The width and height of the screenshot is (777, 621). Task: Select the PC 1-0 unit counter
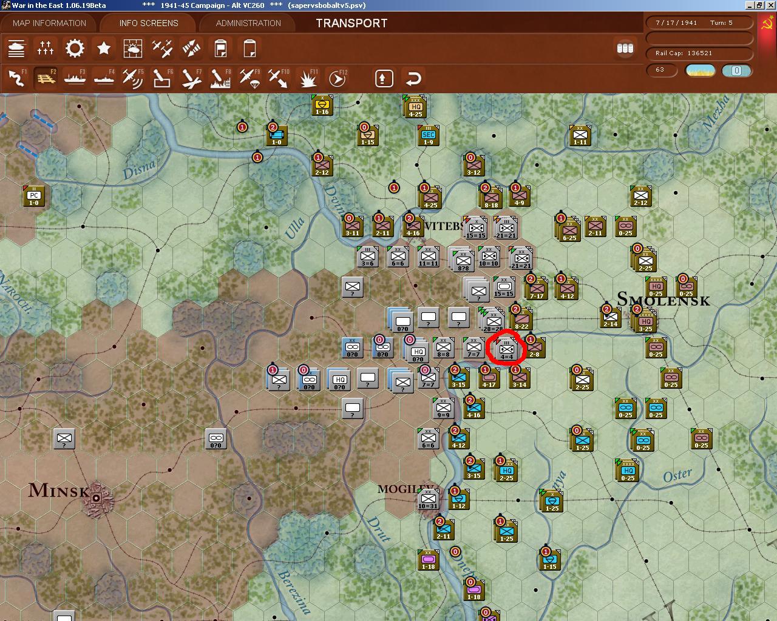(x=34, y=196)
